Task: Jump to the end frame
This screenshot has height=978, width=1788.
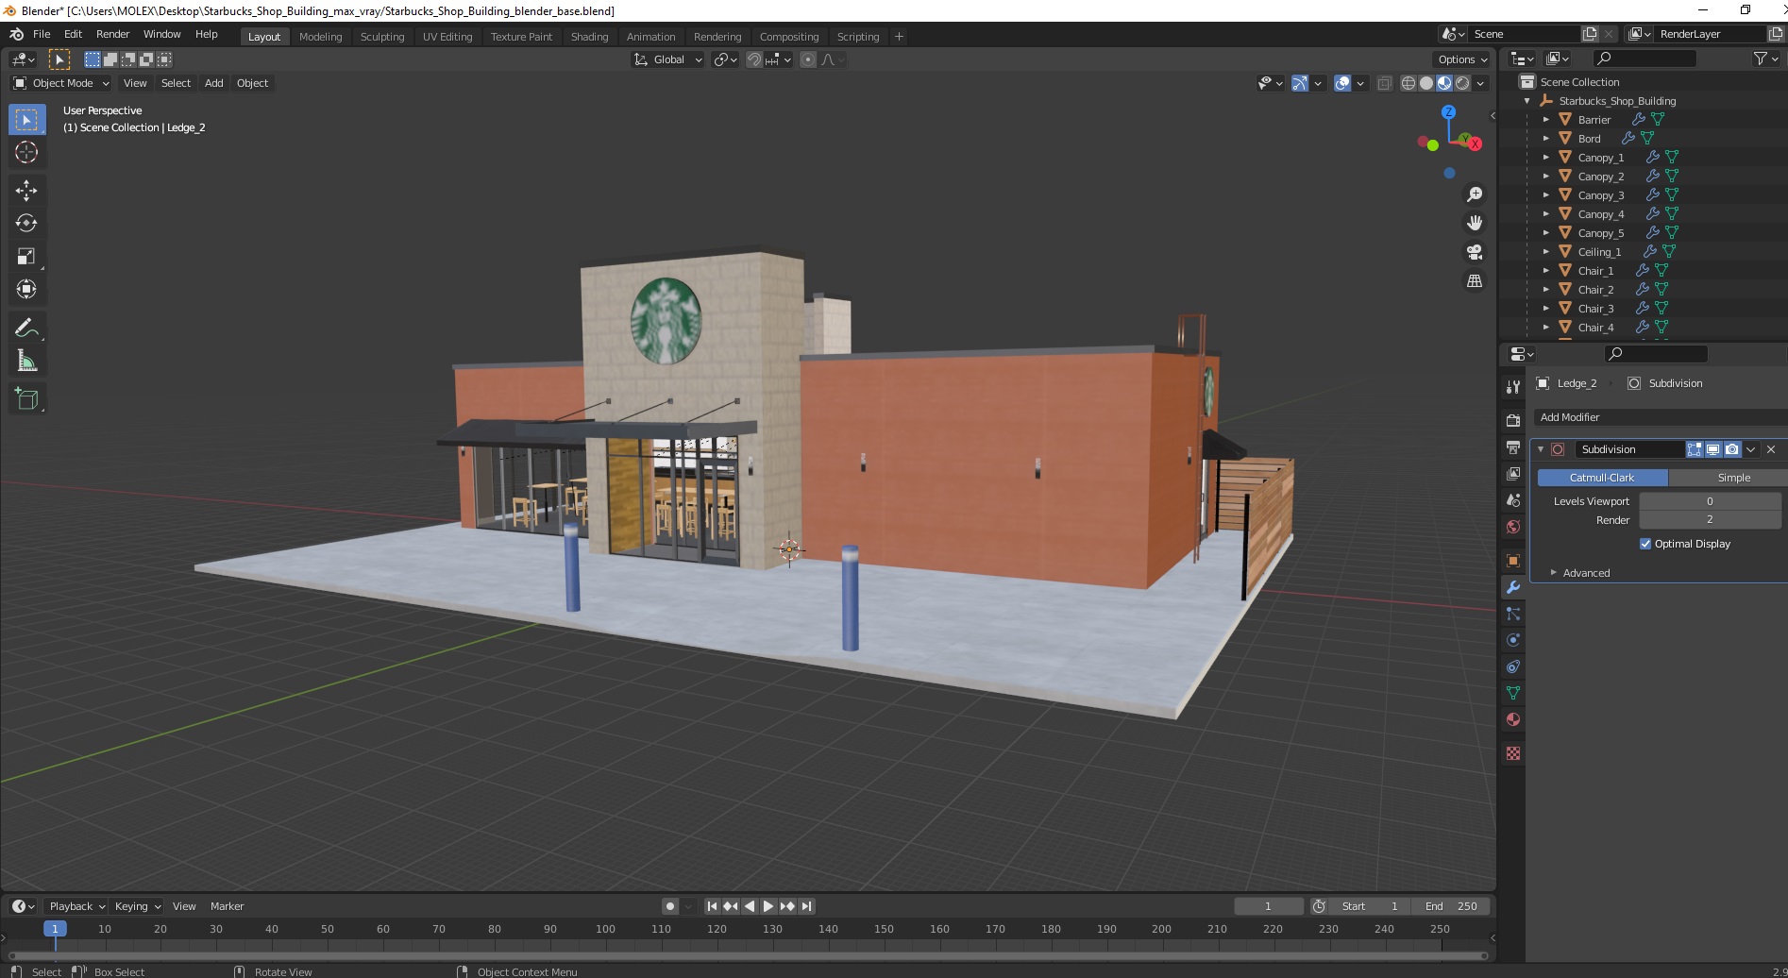Action: [806, 906]
